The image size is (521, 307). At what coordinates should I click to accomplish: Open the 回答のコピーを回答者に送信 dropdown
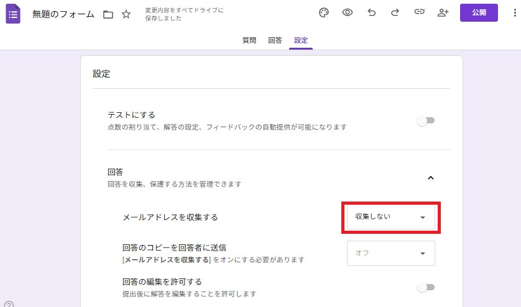[x=391, y=253]
